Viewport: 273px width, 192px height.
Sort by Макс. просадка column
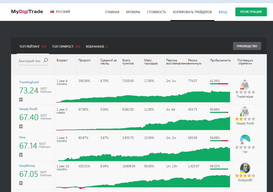(151, 62)
